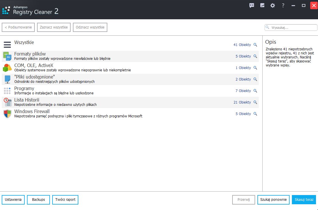Open the feedback speech bubble icon

point(252,5)
